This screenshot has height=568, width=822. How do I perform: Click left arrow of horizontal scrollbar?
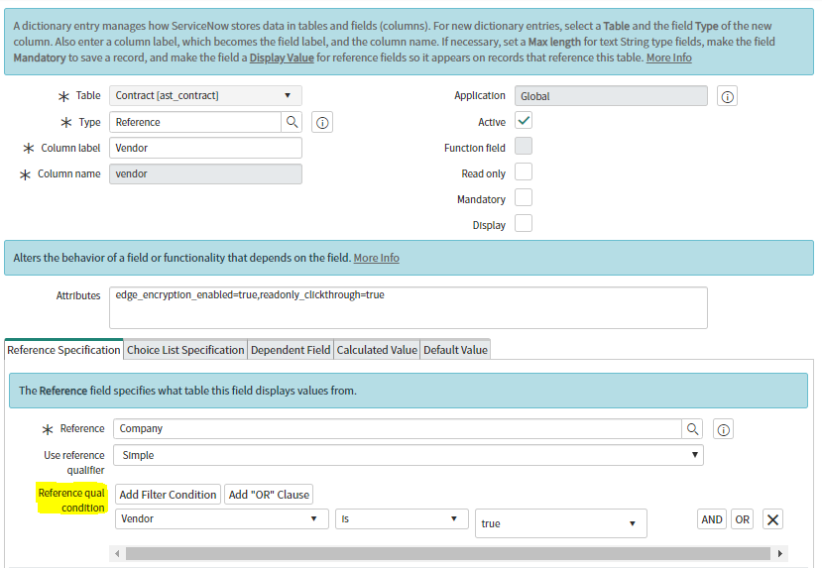click(x=119, y=553)
